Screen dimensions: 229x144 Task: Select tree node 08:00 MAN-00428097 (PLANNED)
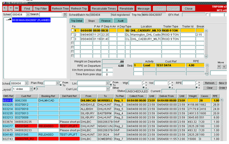pos(31,20)
